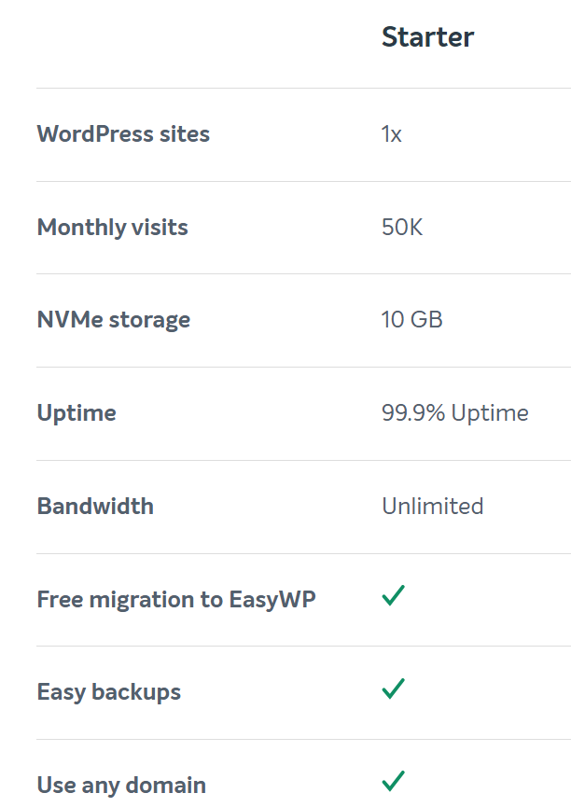This screenshot has height=807, width=571.
Task: Click the 10 GB storage value
Action: point(411,320)
